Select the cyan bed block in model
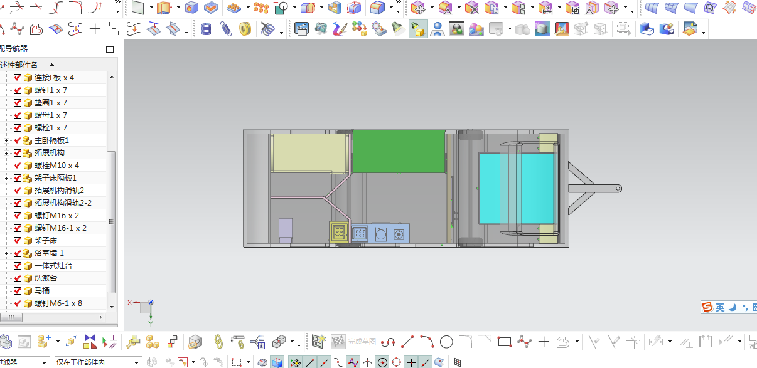Image resolution: width=757 pixels, height=368 pixels. coord(517,188)
